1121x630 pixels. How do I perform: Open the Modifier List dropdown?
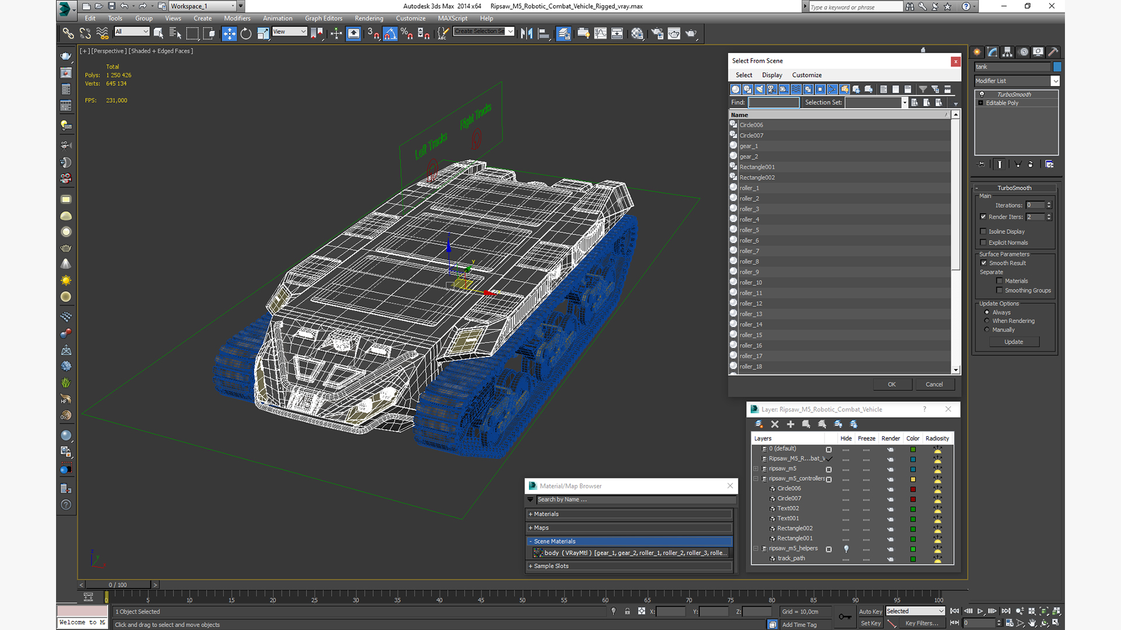pos(1055,81)
